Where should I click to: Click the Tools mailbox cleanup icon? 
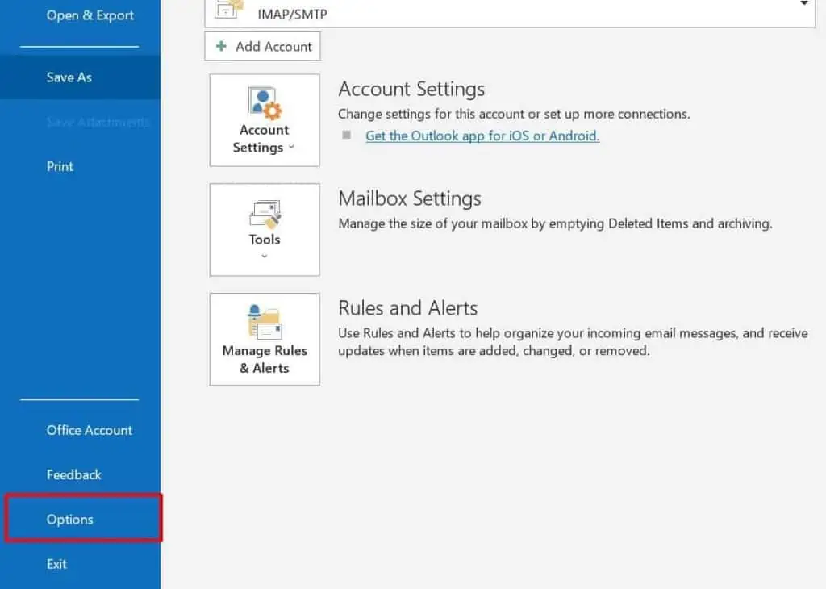(265, 214)
